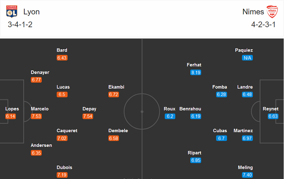
Task: Select Dubois's 7.19 rating badge
Action: [62, 175]
